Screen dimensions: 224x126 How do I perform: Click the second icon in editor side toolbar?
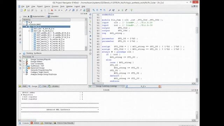click(90, 18)
